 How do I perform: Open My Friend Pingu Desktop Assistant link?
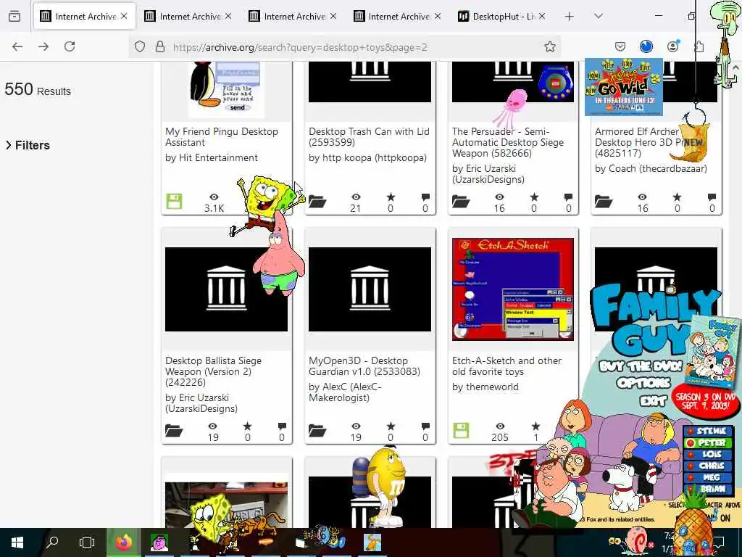222,137
